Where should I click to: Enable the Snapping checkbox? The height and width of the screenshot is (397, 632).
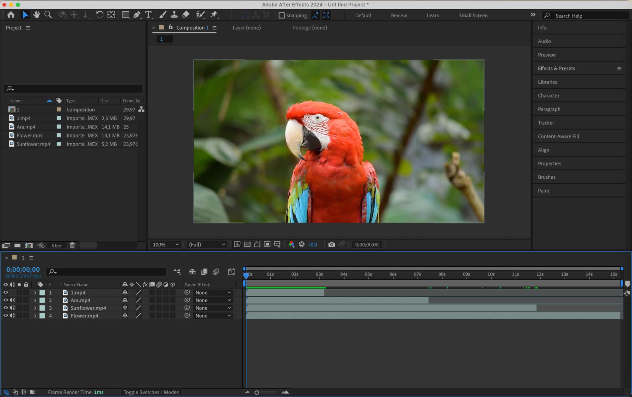pos(281,15)
